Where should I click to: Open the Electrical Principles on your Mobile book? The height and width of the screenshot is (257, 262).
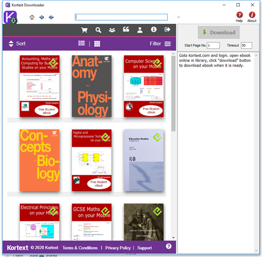click(39, 222)
